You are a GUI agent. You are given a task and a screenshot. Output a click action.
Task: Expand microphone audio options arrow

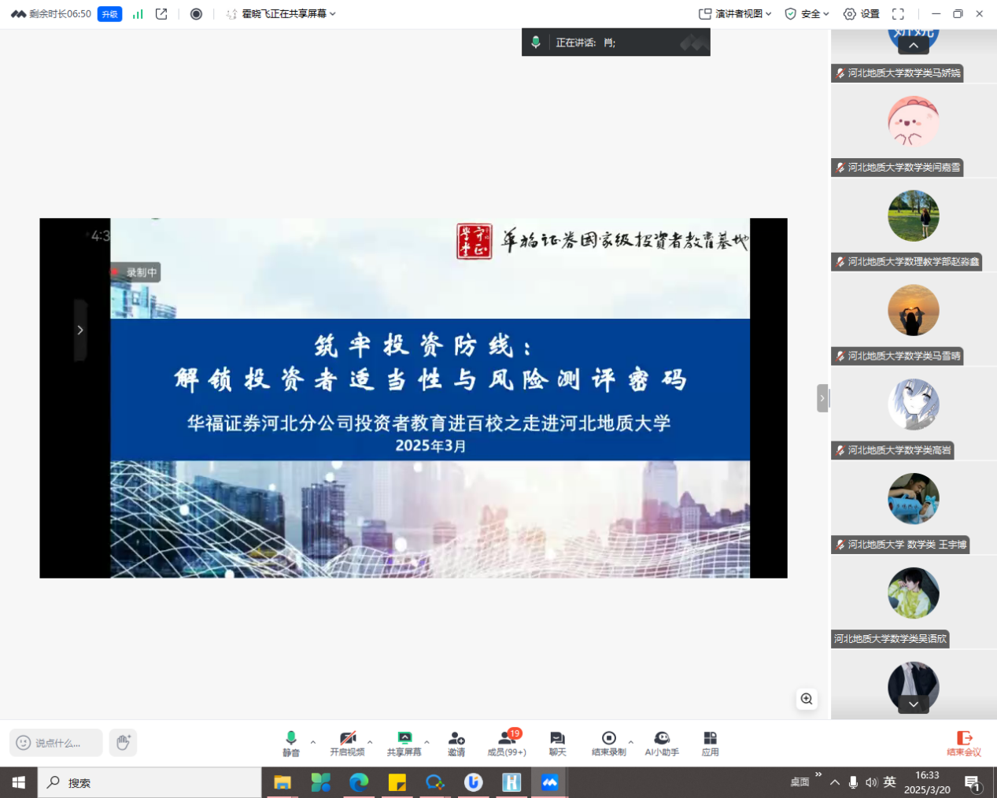coord(313,742)
